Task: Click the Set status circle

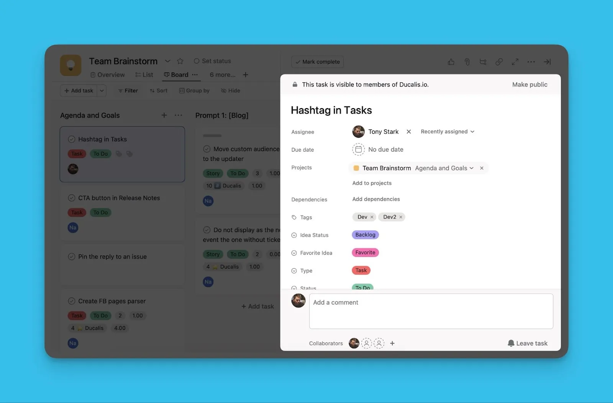Action: (x=197, y=61)
